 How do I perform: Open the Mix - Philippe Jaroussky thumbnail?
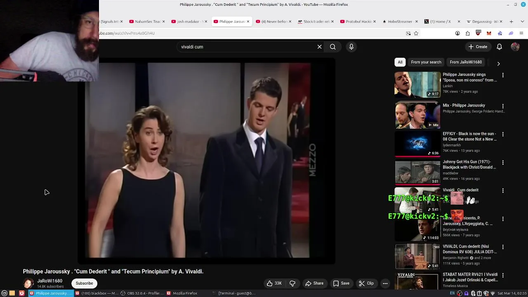417,115
